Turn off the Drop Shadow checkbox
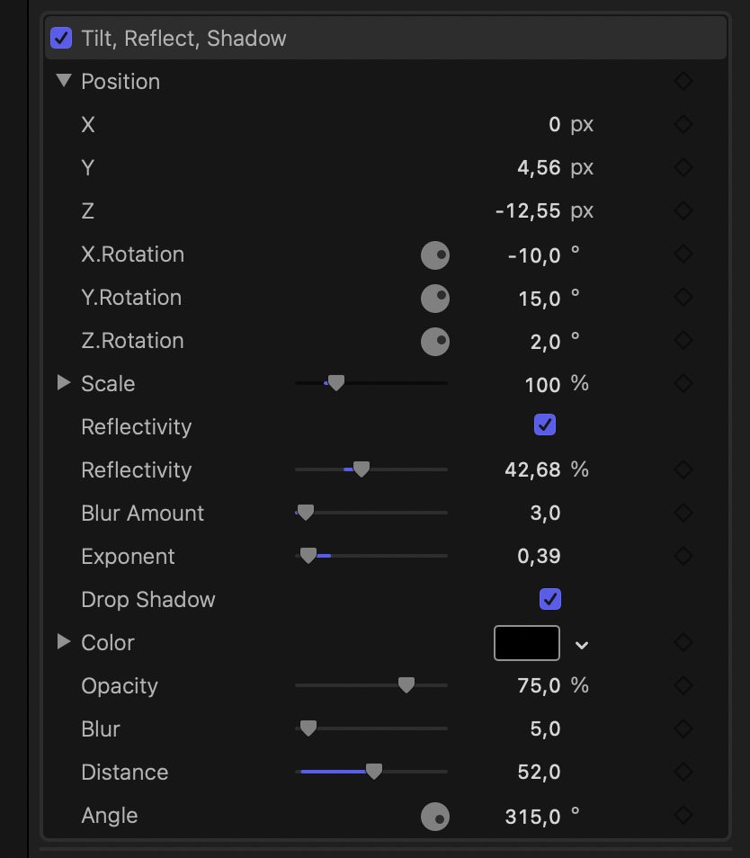 pyautogui.click(x=550, y=599)
